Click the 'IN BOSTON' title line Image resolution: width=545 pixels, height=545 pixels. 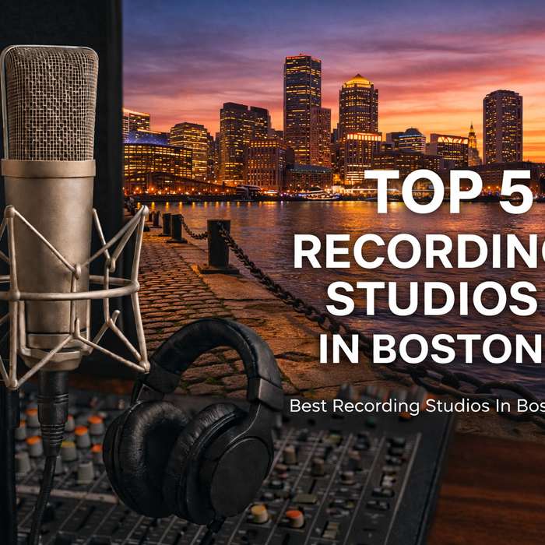[431, 349]
